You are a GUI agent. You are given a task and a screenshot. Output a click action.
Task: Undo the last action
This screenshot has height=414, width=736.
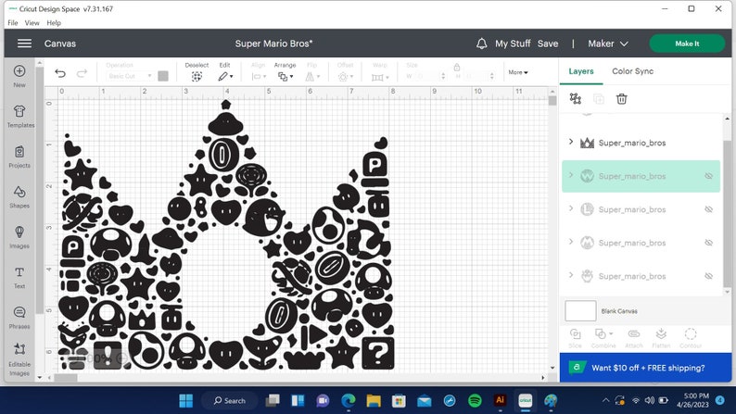(60, 73)
